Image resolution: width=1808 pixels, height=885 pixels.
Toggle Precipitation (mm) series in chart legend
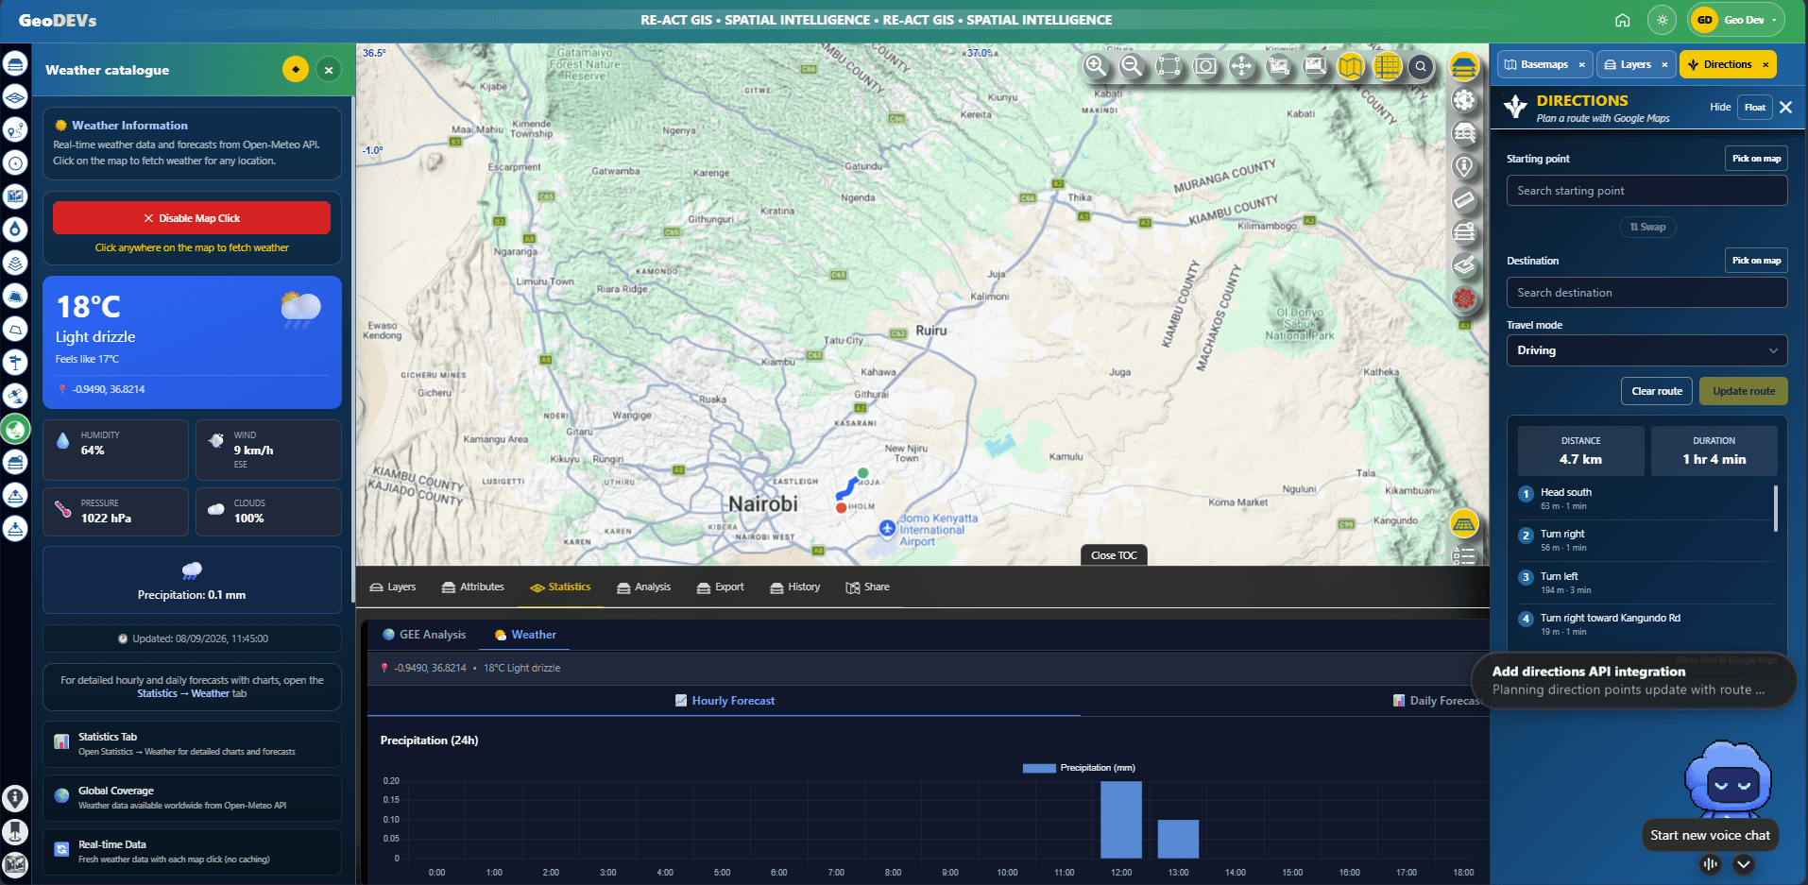coord(1079,768)
